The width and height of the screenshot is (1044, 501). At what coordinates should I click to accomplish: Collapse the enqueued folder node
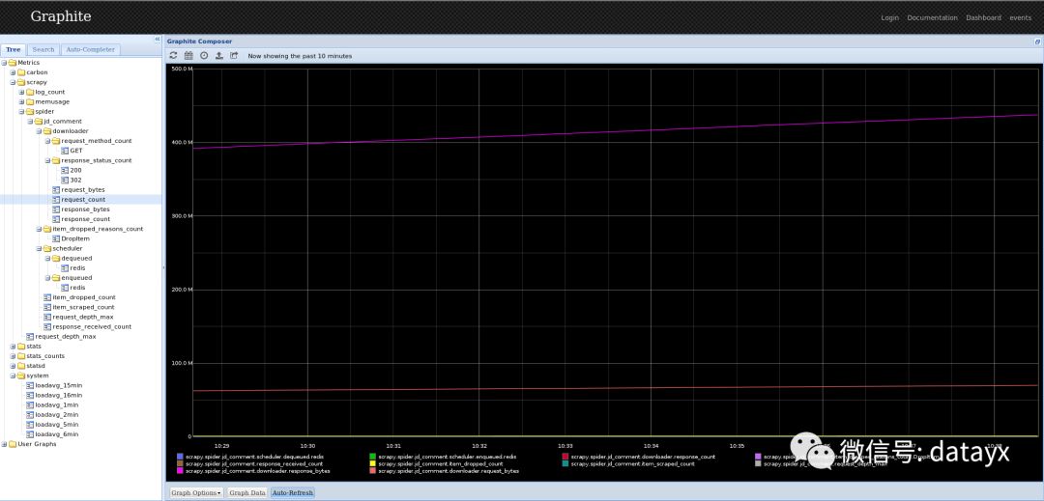(47, 278)
